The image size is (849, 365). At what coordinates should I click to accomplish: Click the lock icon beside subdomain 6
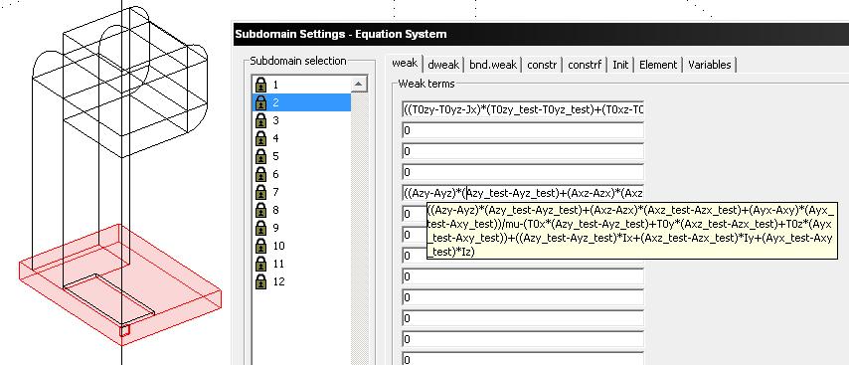(261, 174)
